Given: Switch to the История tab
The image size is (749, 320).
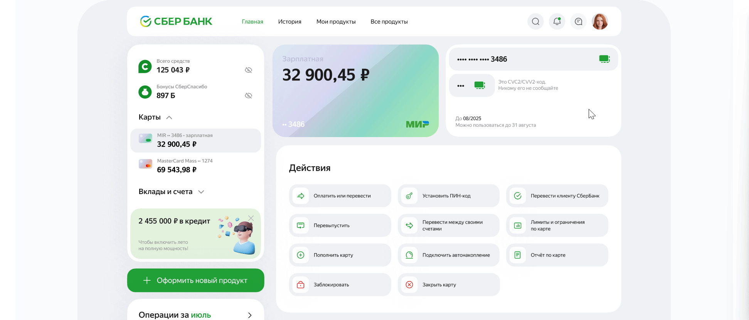Looking at the screenshot, I should click(290, 22).
